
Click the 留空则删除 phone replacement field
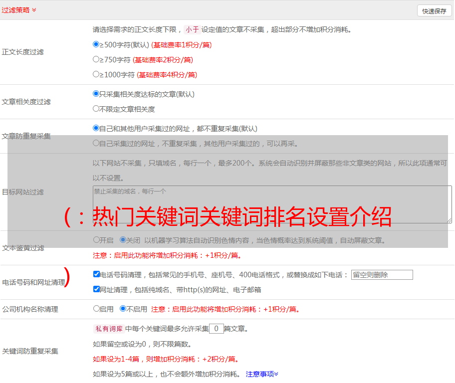(382, 275)
